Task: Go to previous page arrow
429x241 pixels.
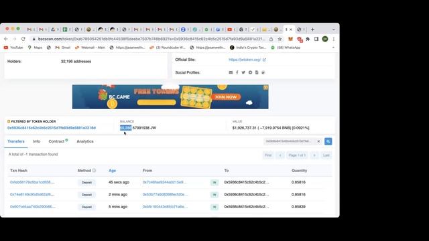Action: tap(280, 155)
